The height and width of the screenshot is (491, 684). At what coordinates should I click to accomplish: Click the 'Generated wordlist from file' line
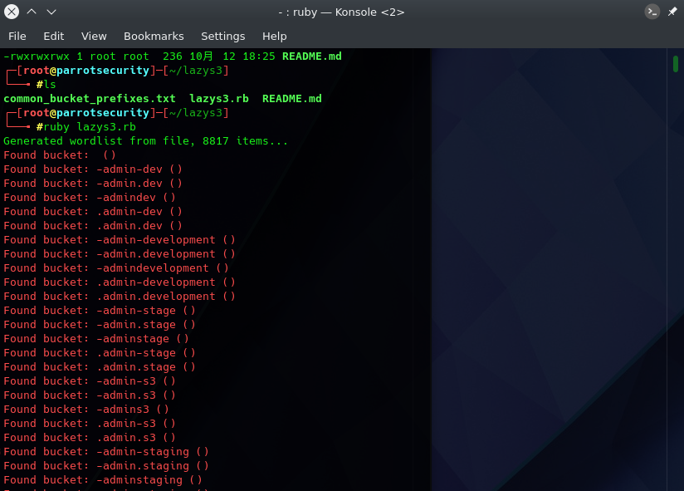tap(146, 141)
